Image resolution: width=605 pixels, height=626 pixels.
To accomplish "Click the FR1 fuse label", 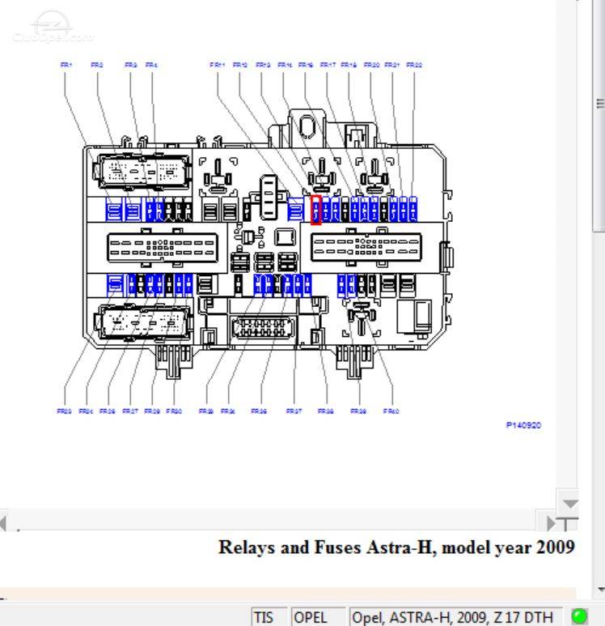I will pyautogui.click(x=66, y=65).
